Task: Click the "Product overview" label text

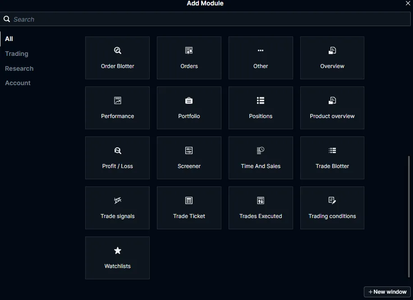Action: [332, 116]
